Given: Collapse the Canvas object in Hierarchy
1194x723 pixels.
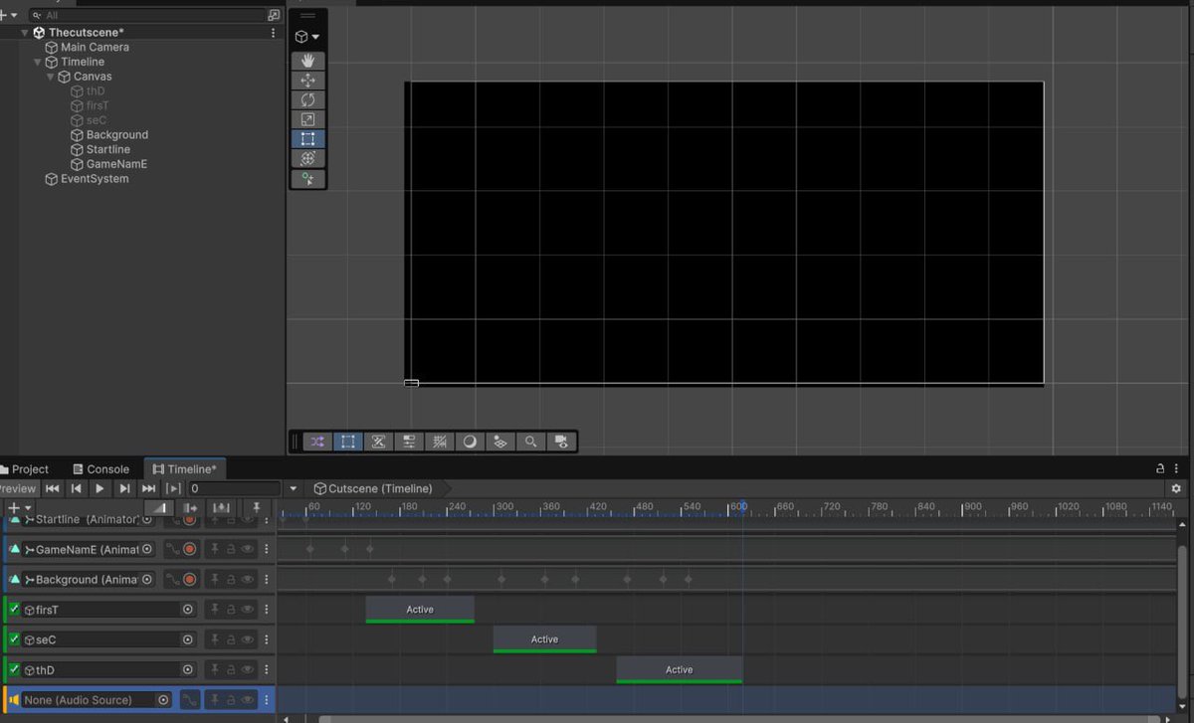Looking at the screenshot, I should (x=51, y=77).
